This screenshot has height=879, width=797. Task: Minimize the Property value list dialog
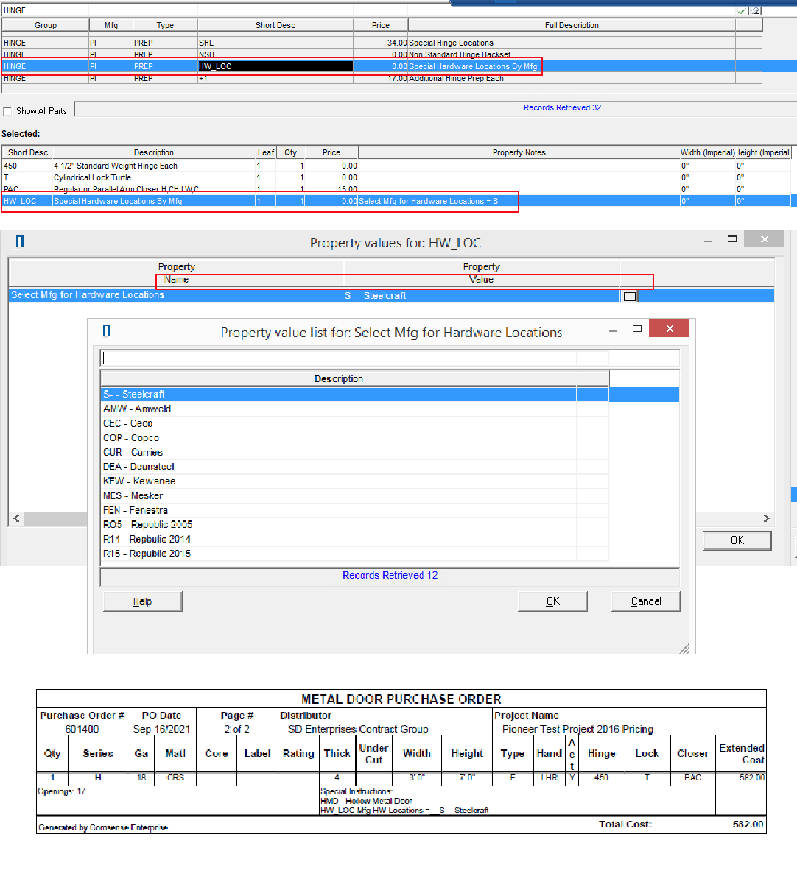(x=613, y=331)
